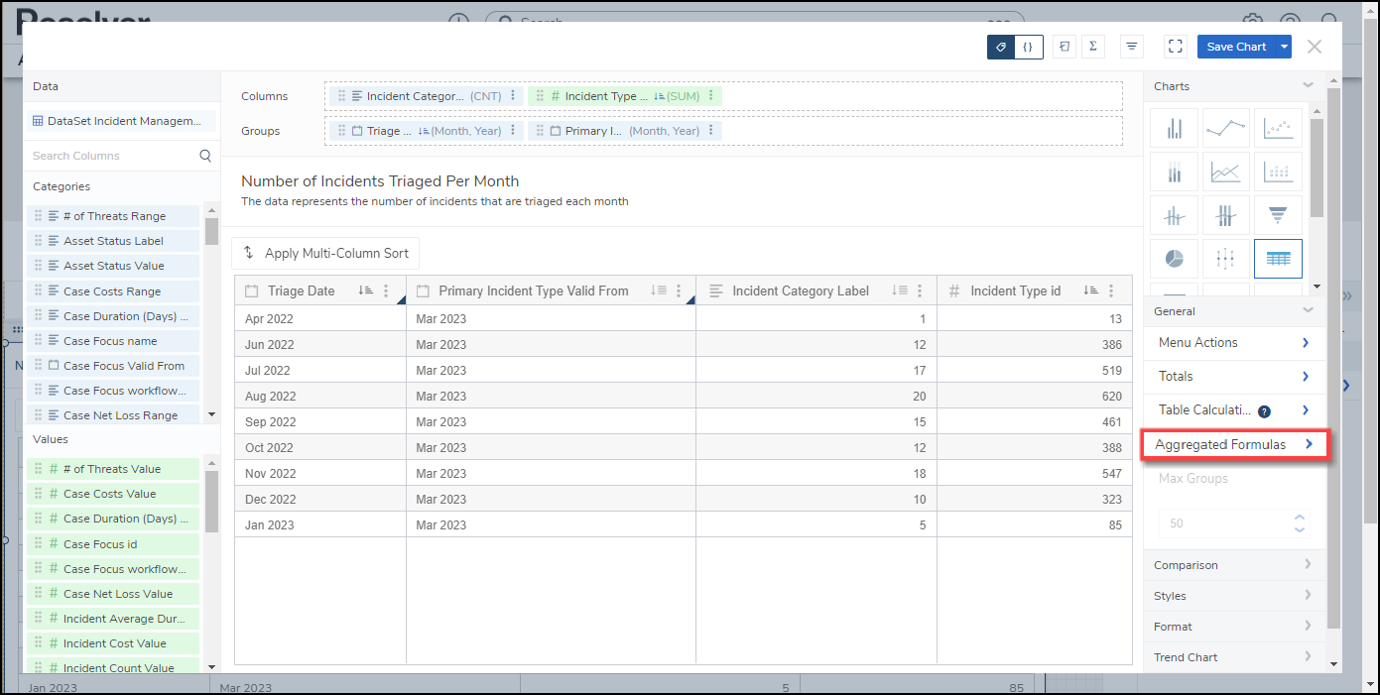Click Apply Multi-Column Sort button
The width and height of the screenshot is (1380, 695).
(325, 253)
